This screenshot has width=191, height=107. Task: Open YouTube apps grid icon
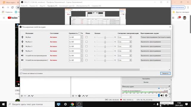tap(173, 18)
